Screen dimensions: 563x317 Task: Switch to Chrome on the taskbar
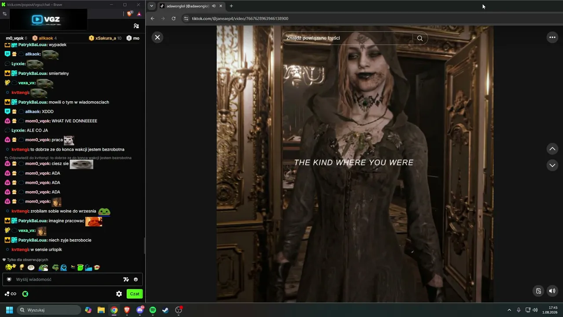114,310
